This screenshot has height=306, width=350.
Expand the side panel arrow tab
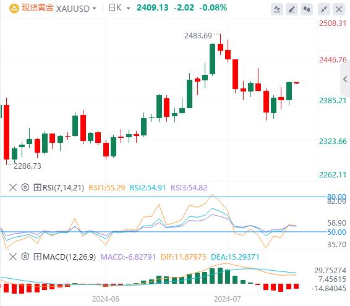(x=345, y=79)
